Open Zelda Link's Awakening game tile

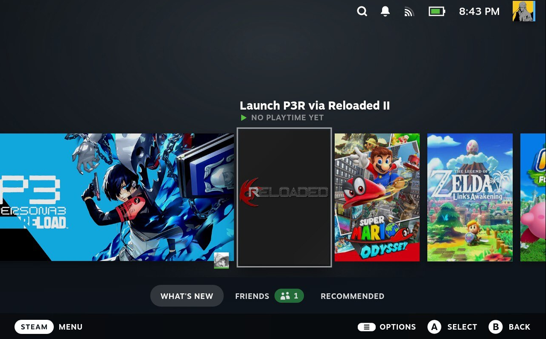[470, 197]
